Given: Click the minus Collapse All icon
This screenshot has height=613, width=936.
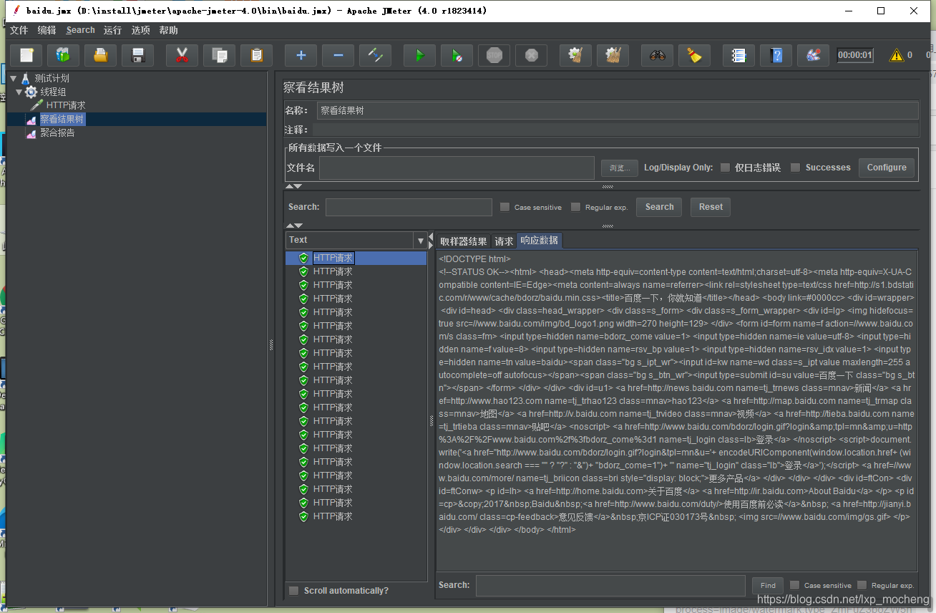Looking at the screenshot, I should coord(338,55).
